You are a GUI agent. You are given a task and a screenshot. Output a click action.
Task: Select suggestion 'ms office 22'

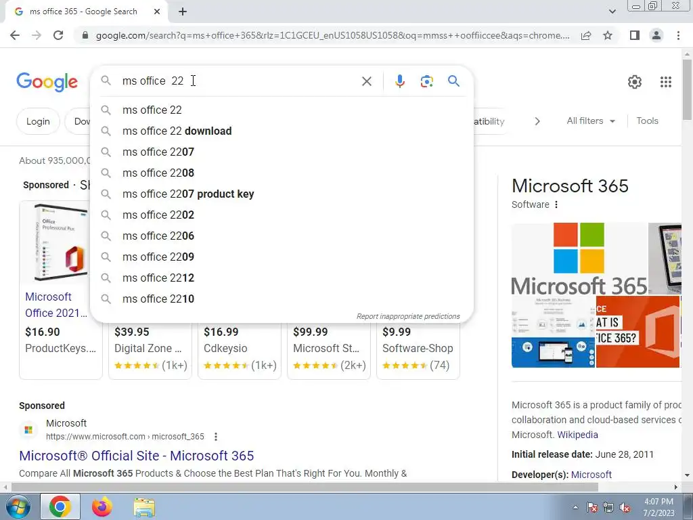(282, 110)
